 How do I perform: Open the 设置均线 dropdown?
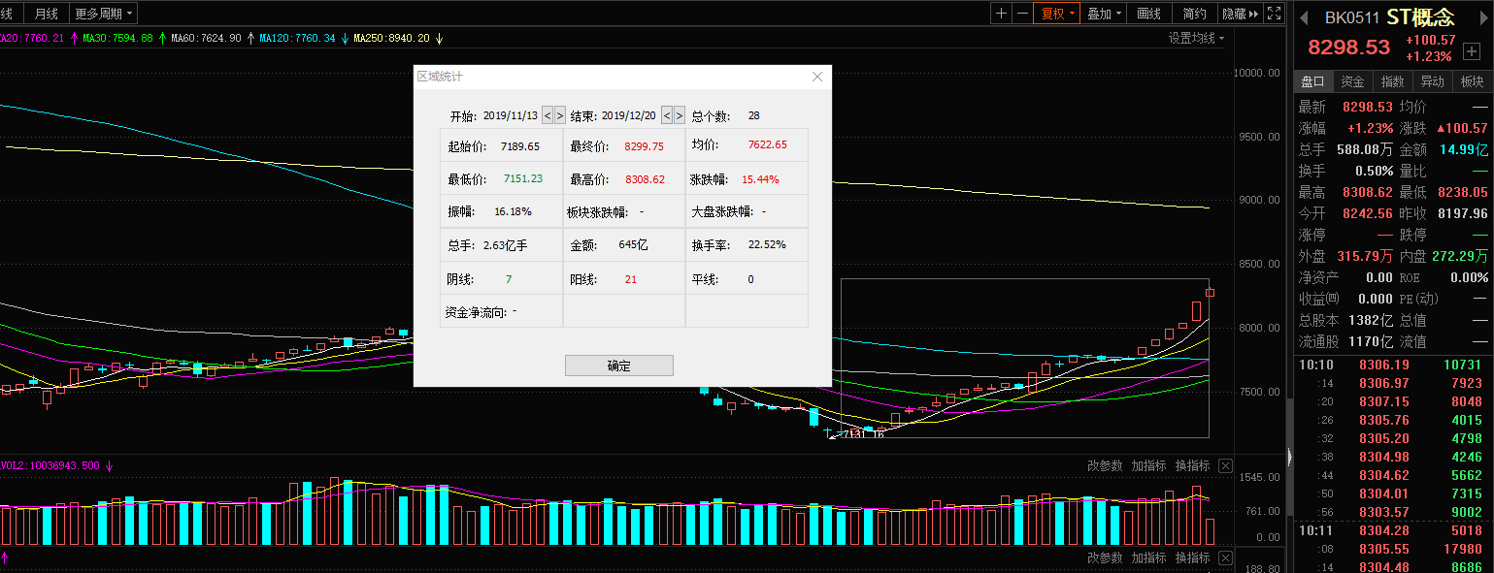click(1196, 39)
